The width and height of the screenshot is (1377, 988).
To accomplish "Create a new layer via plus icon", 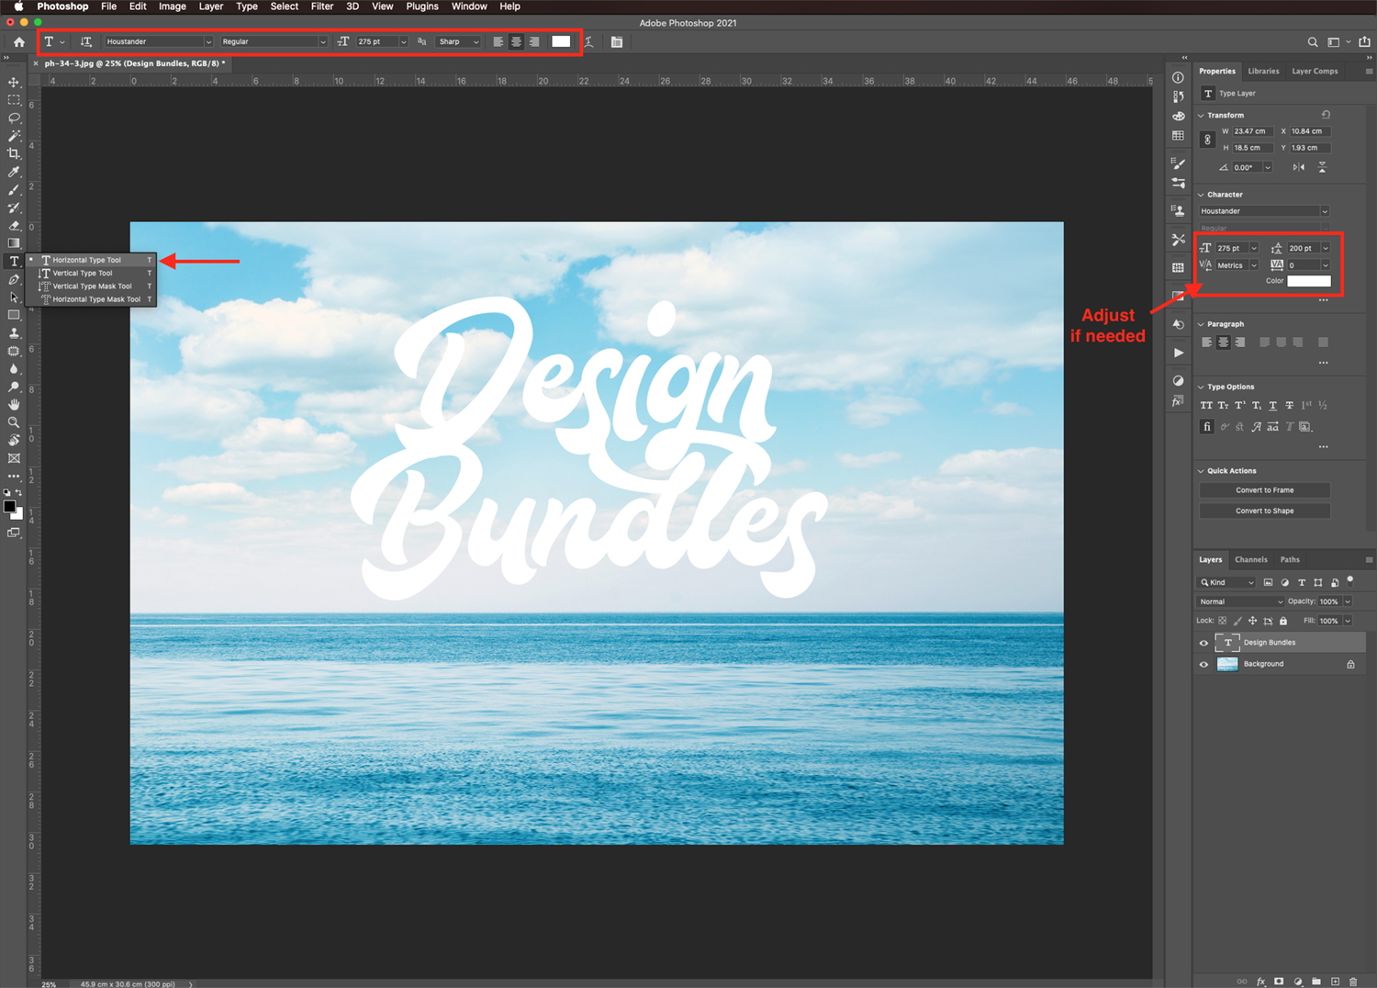I will [x=1335, y=982].
